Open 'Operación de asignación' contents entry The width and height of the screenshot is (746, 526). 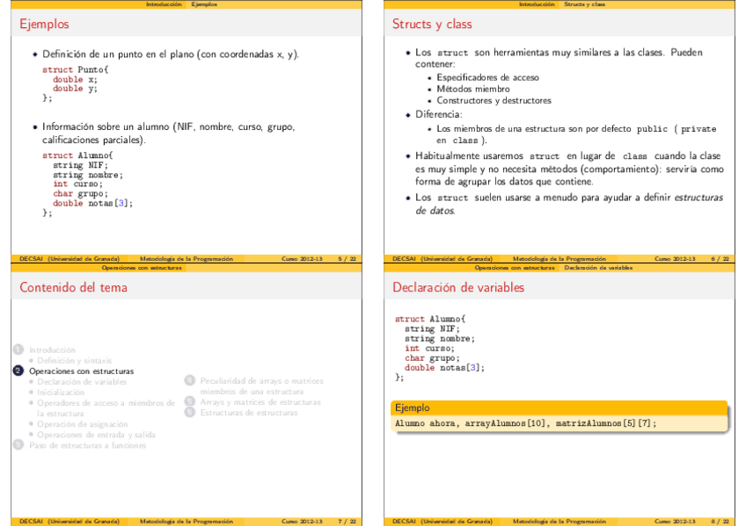84,424
